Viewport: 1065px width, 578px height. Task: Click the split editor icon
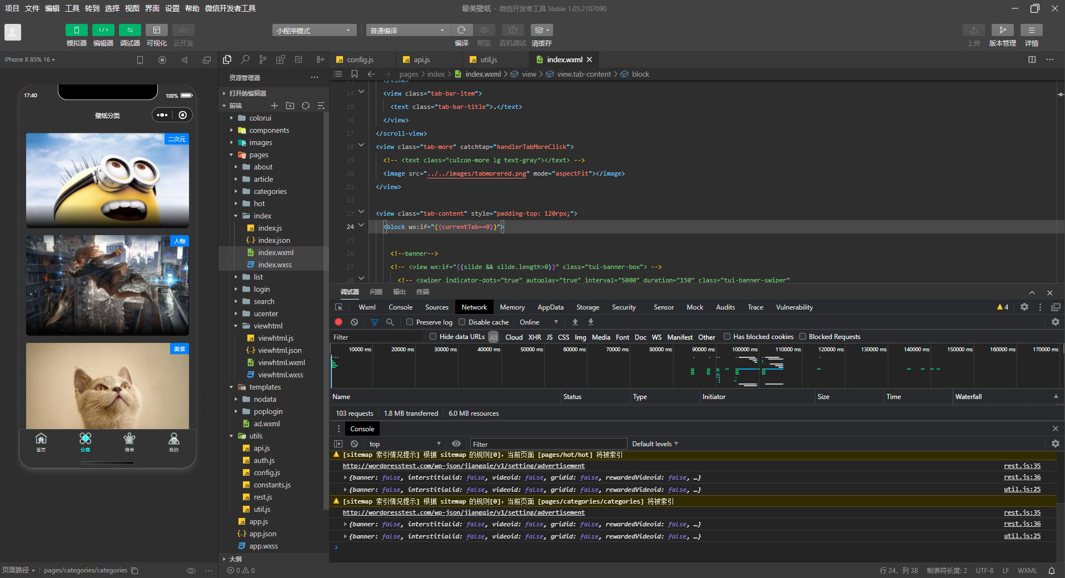coord(1032,59)
